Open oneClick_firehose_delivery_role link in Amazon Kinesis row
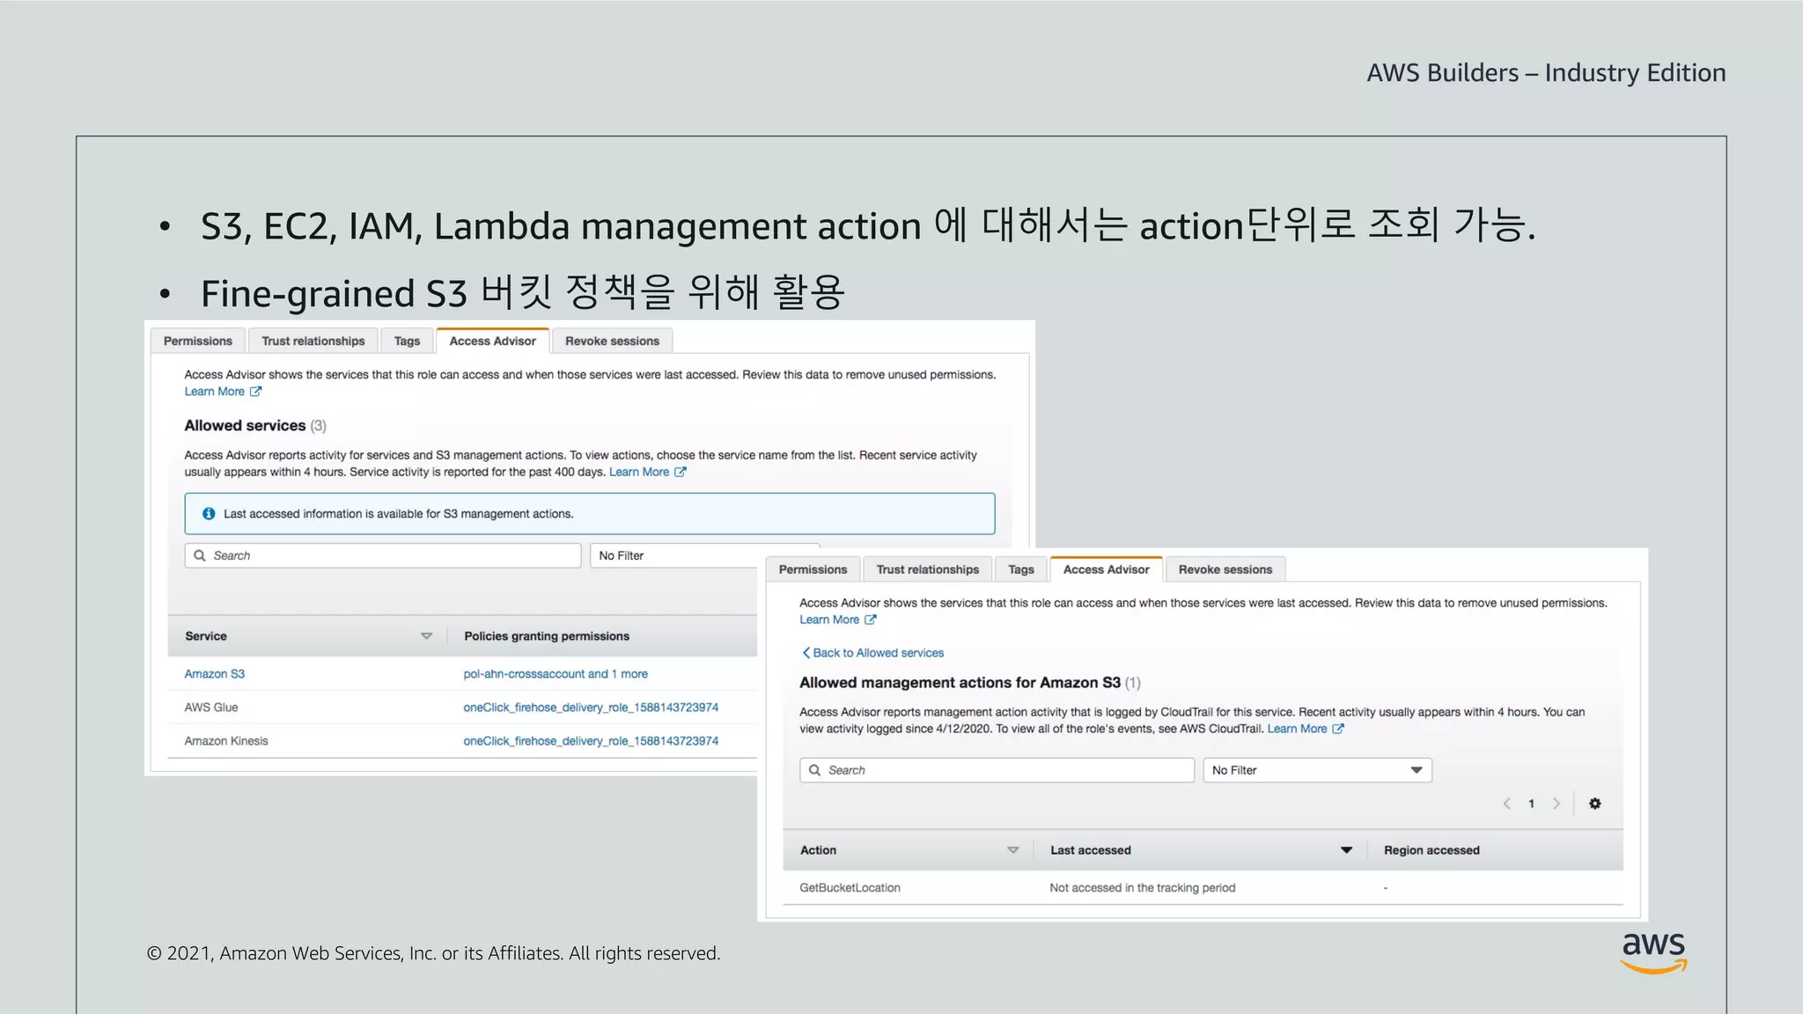Image resolution: width=1803 pixels, height=1014 pixels. click(591, 740)
